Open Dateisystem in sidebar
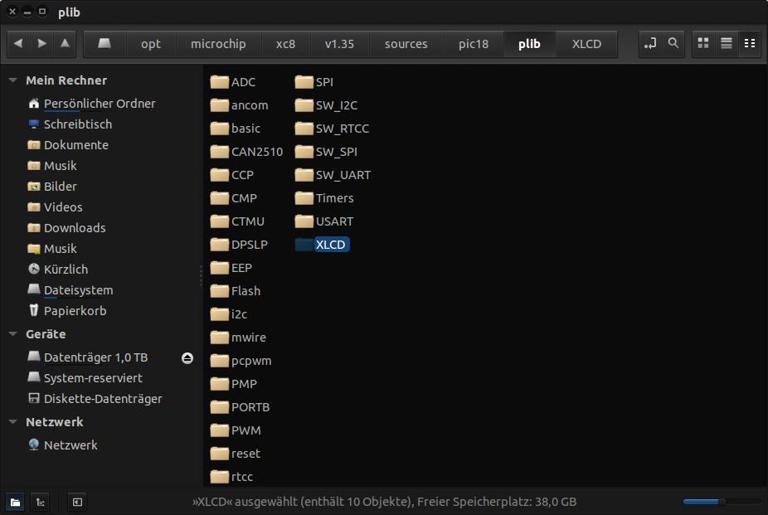Image resolution: width=768 pixels, height=515 pixels. coord(78,290)
